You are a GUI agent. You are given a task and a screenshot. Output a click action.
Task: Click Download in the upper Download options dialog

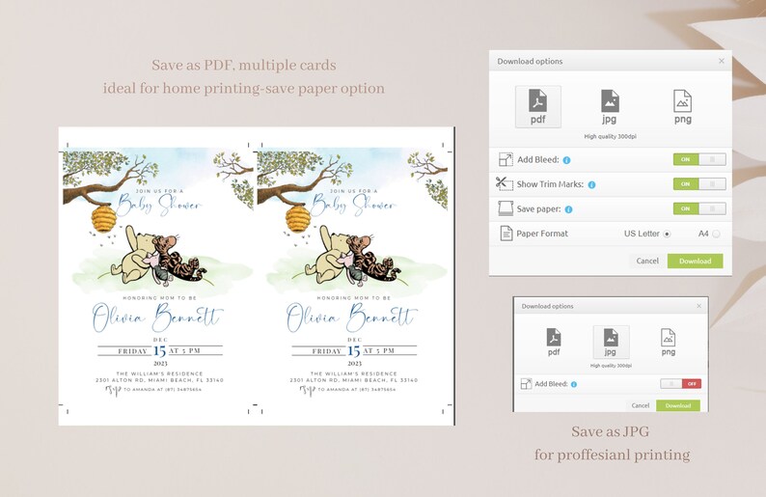point(696,261)
